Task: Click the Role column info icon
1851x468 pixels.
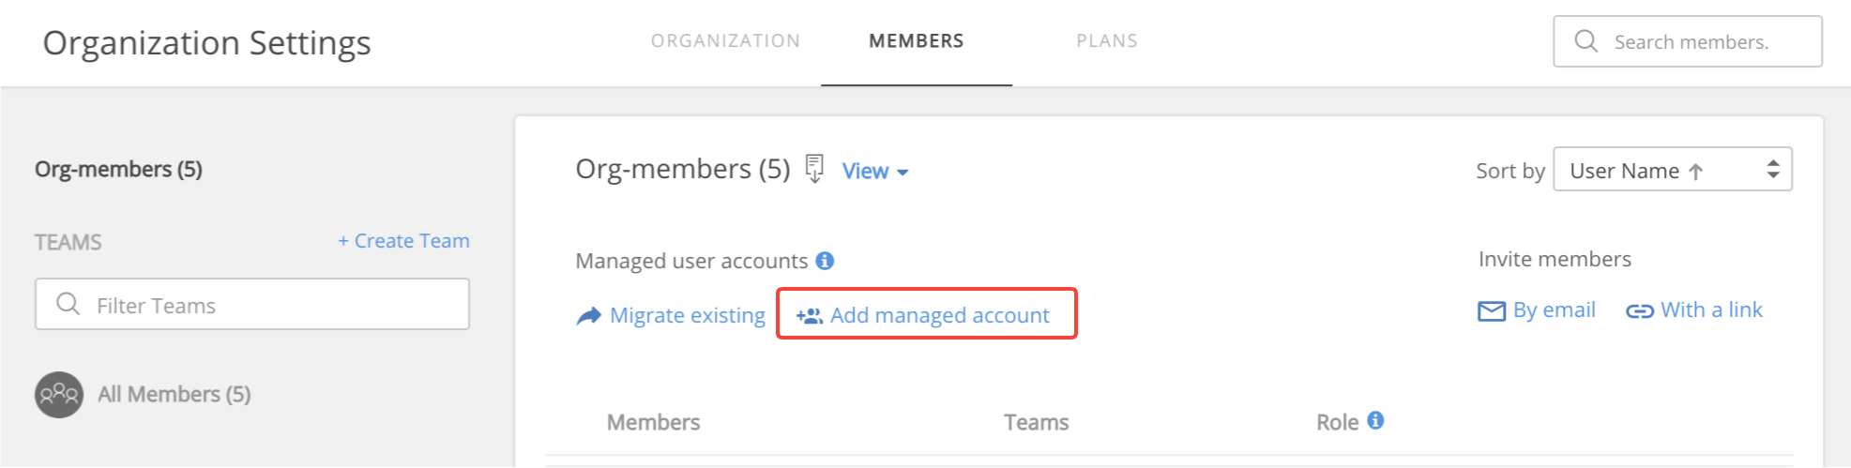Action: tap(1375, 420)
